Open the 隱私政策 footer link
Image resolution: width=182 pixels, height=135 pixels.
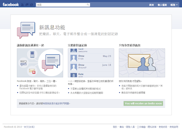[x=152, y=127]
